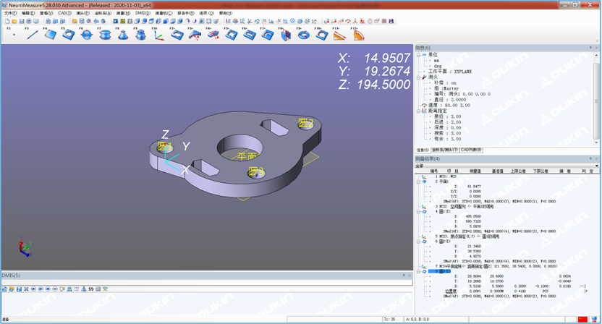Collapse the 测头 tree node
This screenshot has height=324, width=602.
[x=419, y=77]
